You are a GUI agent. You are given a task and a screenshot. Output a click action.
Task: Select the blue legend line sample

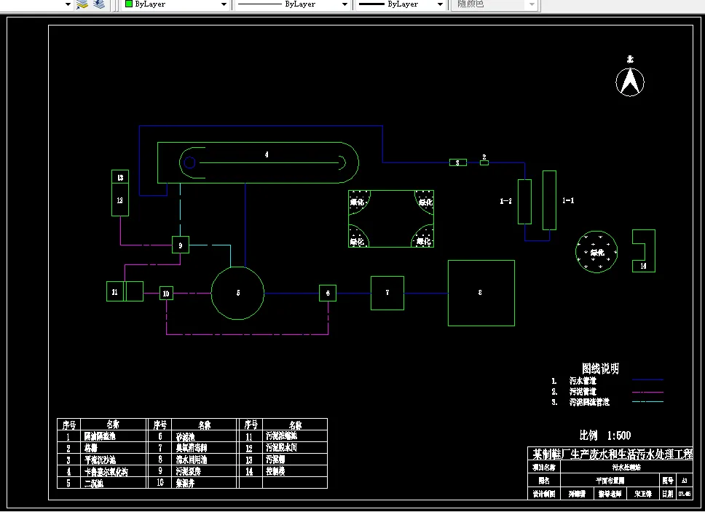(x=648, y=380)
